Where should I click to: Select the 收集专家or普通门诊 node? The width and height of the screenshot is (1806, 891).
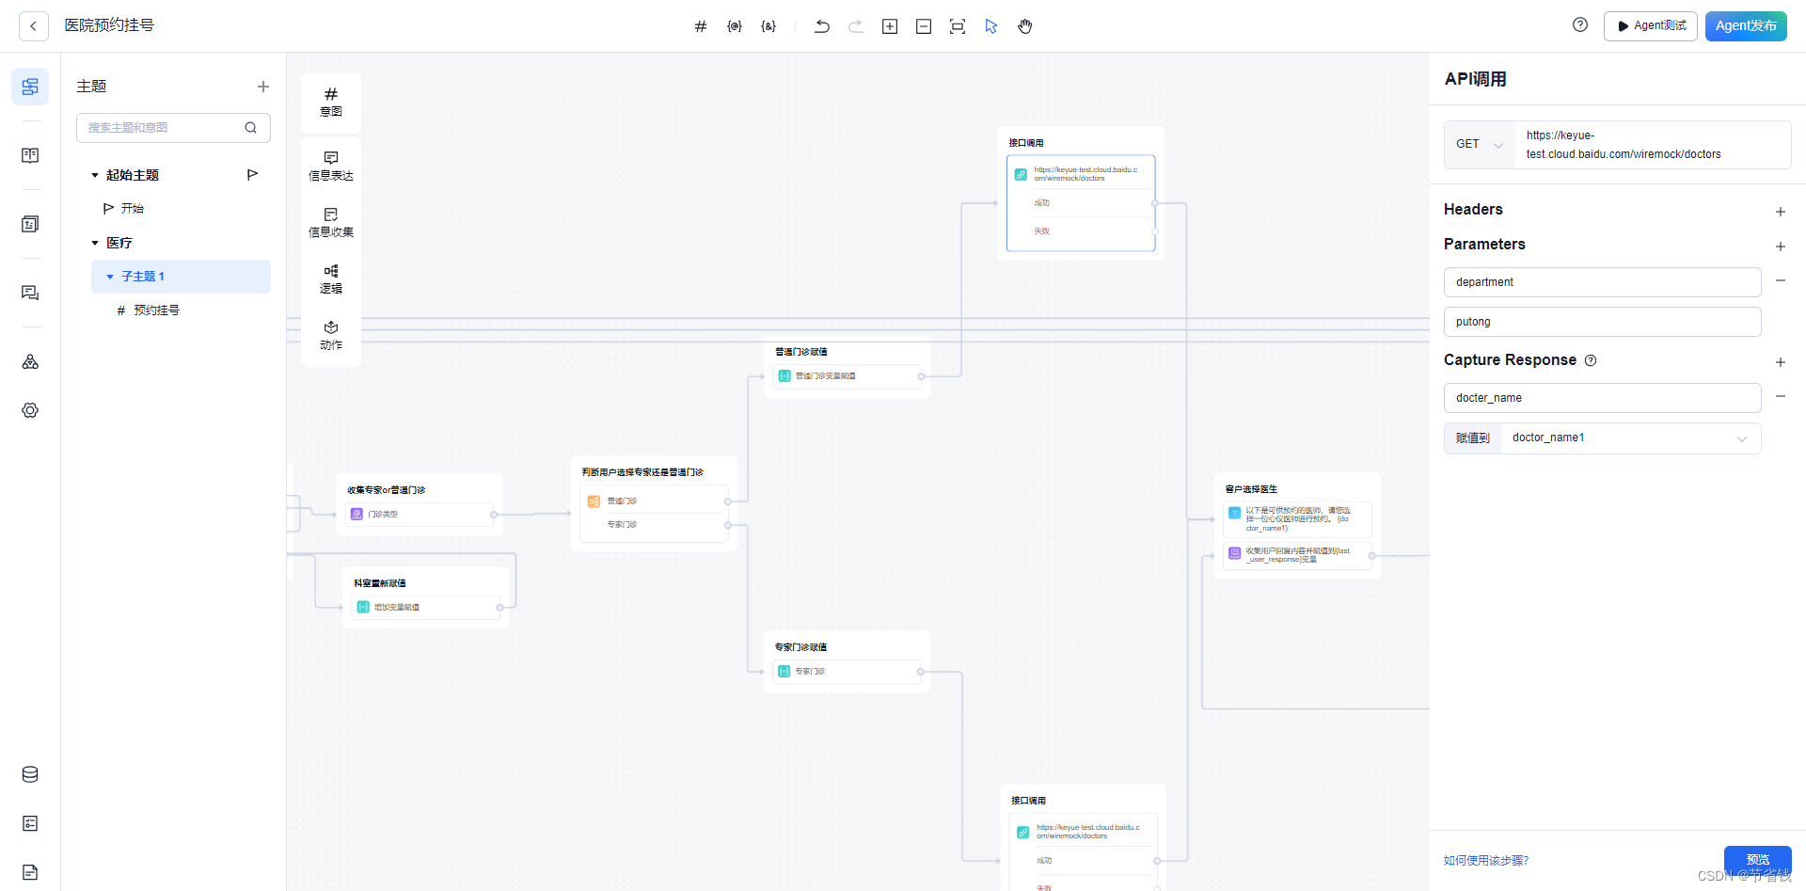[420, 505]
